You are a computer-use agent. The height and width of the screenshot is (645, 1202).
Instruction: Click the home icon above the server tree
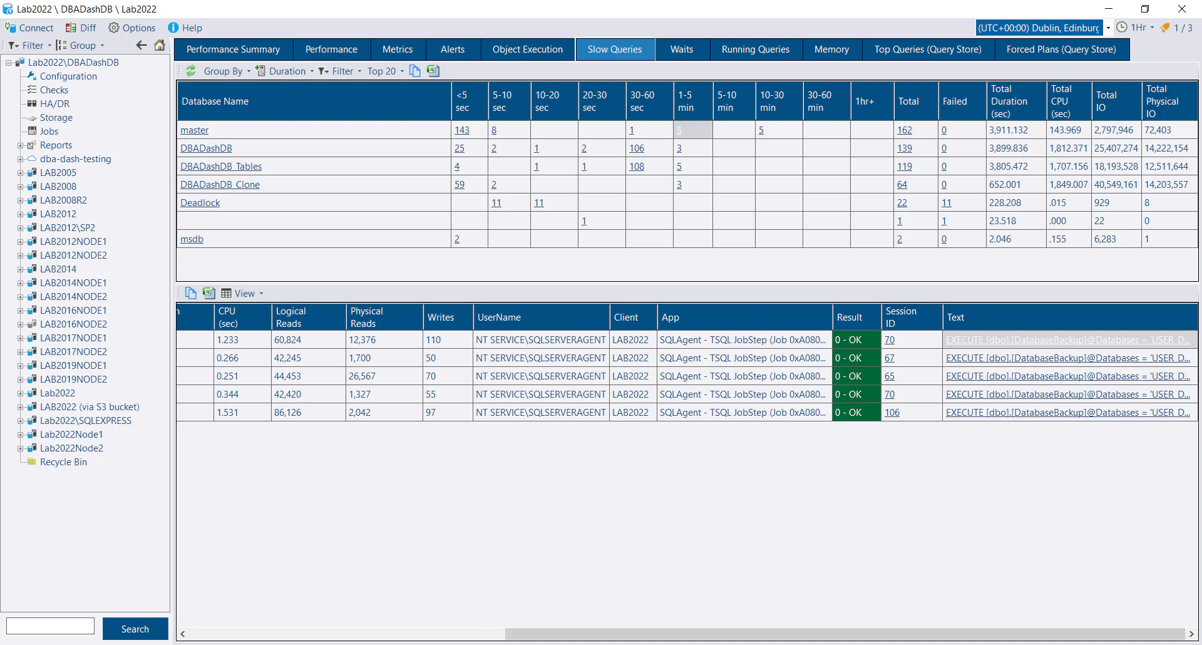coord(160,45)
